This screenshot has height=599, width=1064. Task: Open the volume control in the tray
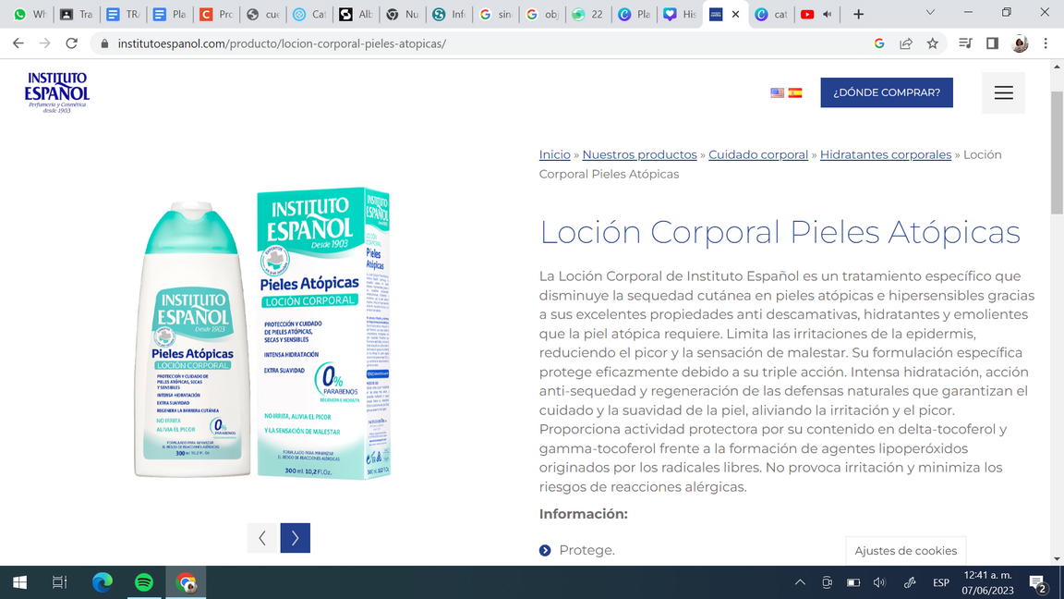(879, 582)
